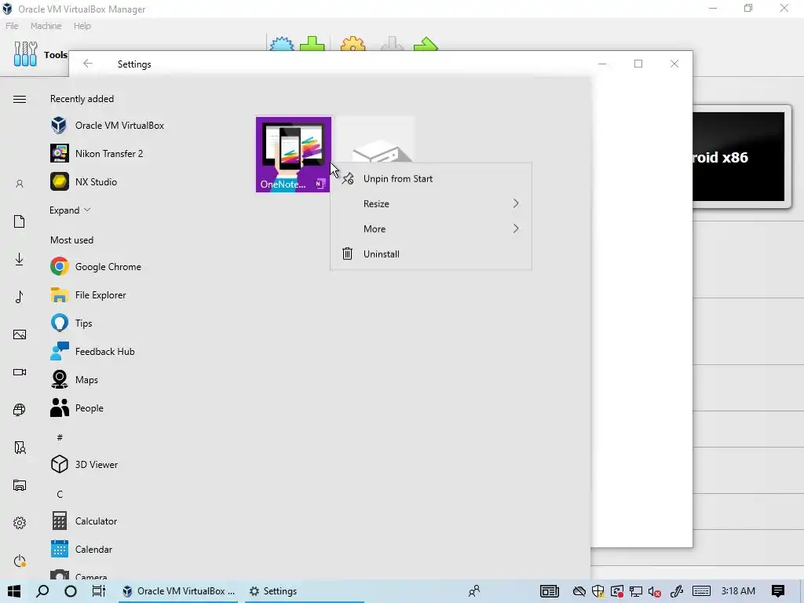Switch to Oracle VM VirtualBox taskbar button

pyautogui.click(x=178, y=591)
